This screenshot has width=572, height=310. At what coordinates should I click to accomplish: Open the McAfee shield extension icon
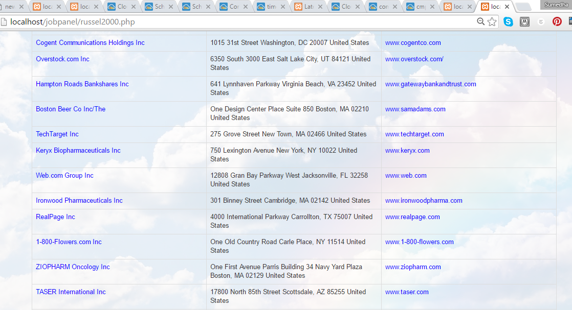pos(524,22)
